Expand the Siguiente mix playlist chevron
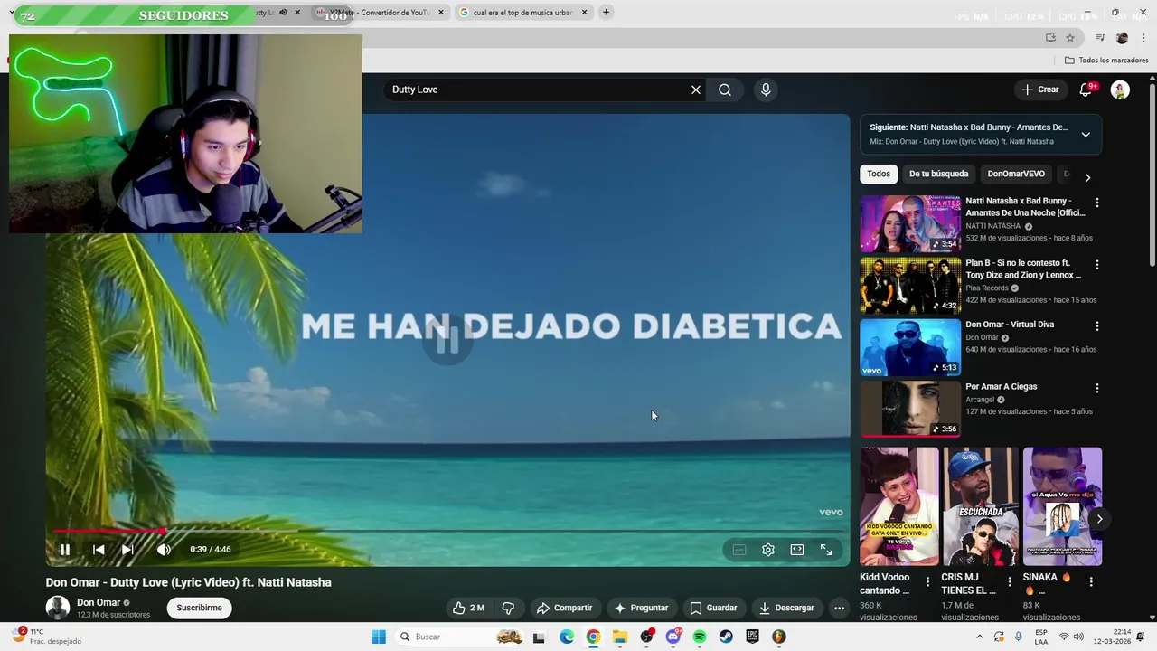 pos(1086,135)
